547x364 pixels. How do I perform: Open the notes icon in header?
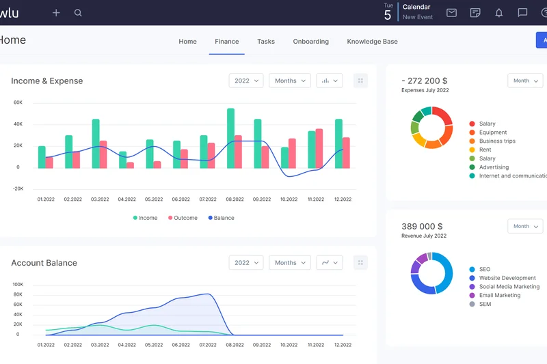(475, 13)
